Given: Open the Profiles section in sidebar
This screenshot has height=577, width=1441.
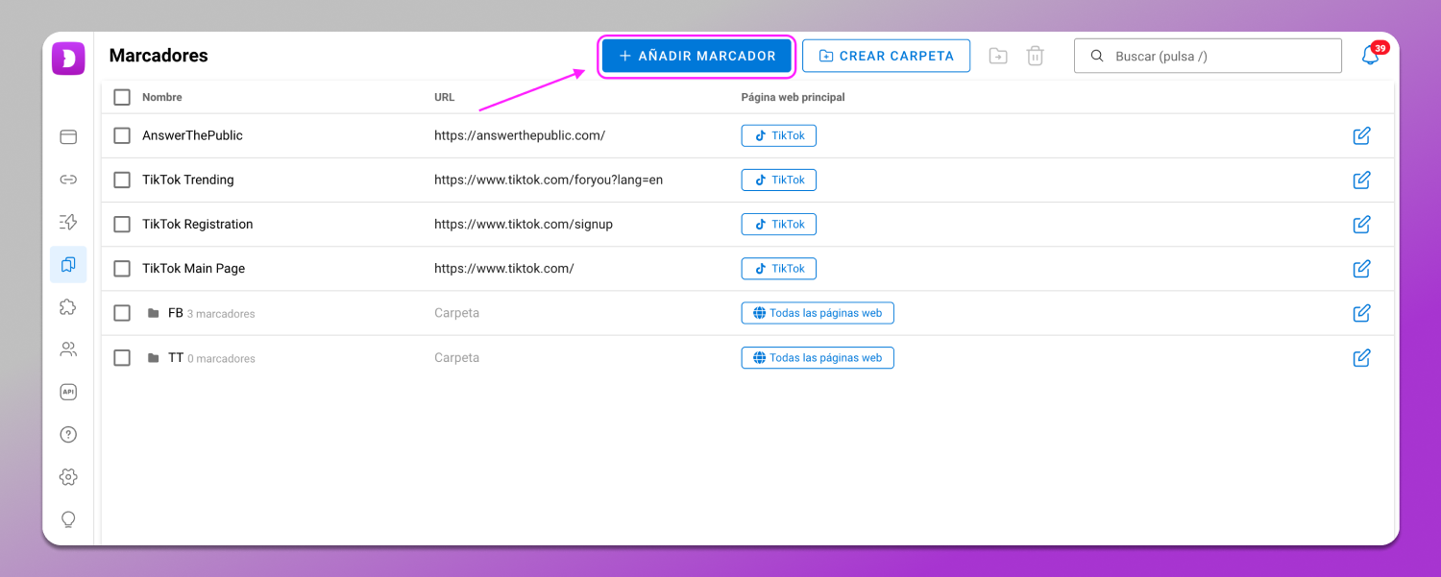Looking at the screenshot, I should (x=68, y=137).
